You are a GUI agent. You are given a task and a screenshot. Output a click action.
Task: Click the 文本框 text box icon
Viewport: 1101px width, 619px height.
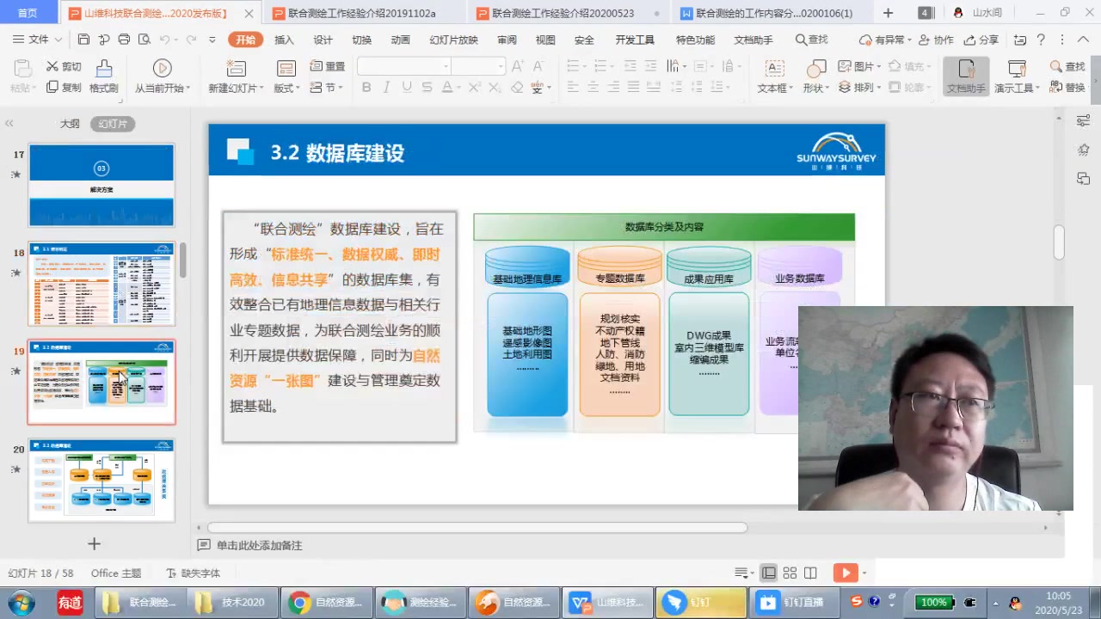click(774, 69)
